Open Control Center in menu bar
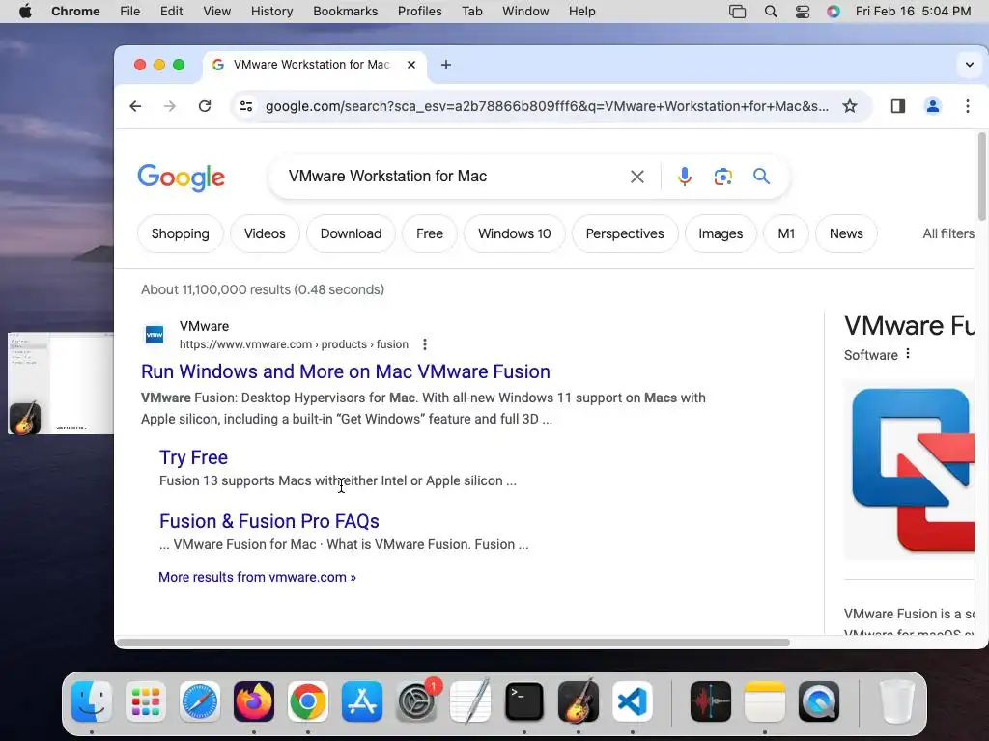The height and width of the screenshot is (741, 989). [x=803, y=12]
